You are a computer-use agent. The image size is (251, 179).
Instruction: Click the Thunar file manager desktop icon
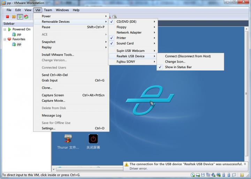coord(68,139)
